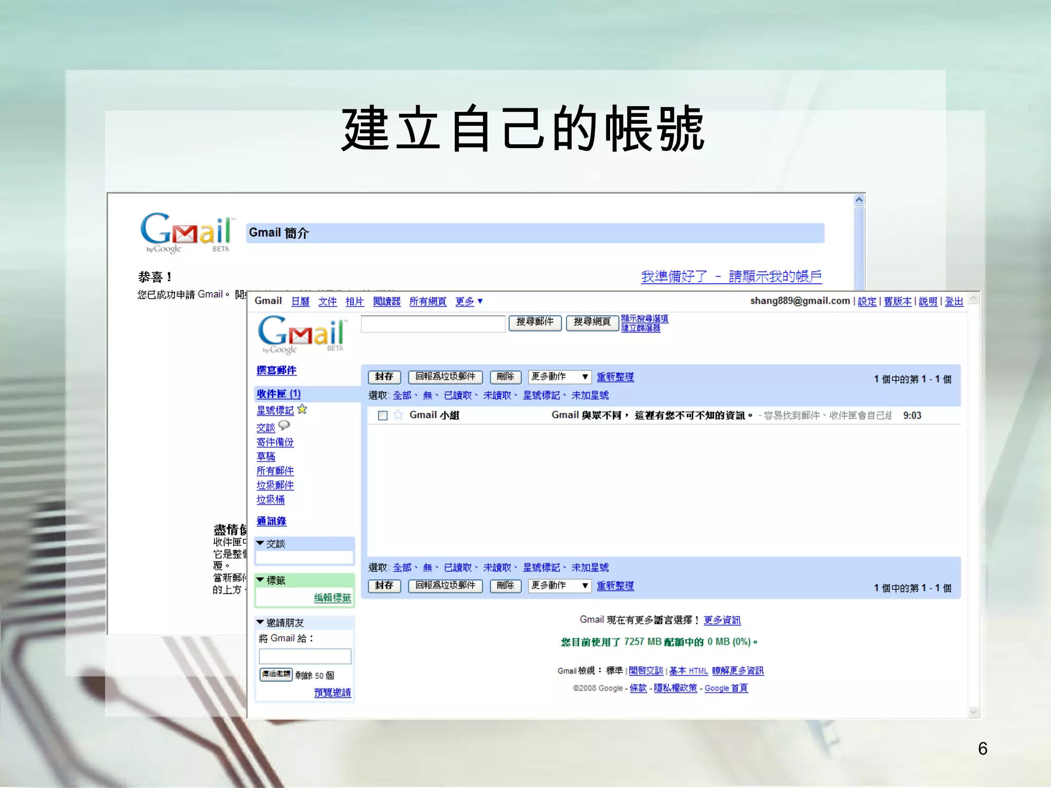This screenshot has height=788, width=1051.
Task: Click the 傳送邀請 button
Action: point(276,674)
